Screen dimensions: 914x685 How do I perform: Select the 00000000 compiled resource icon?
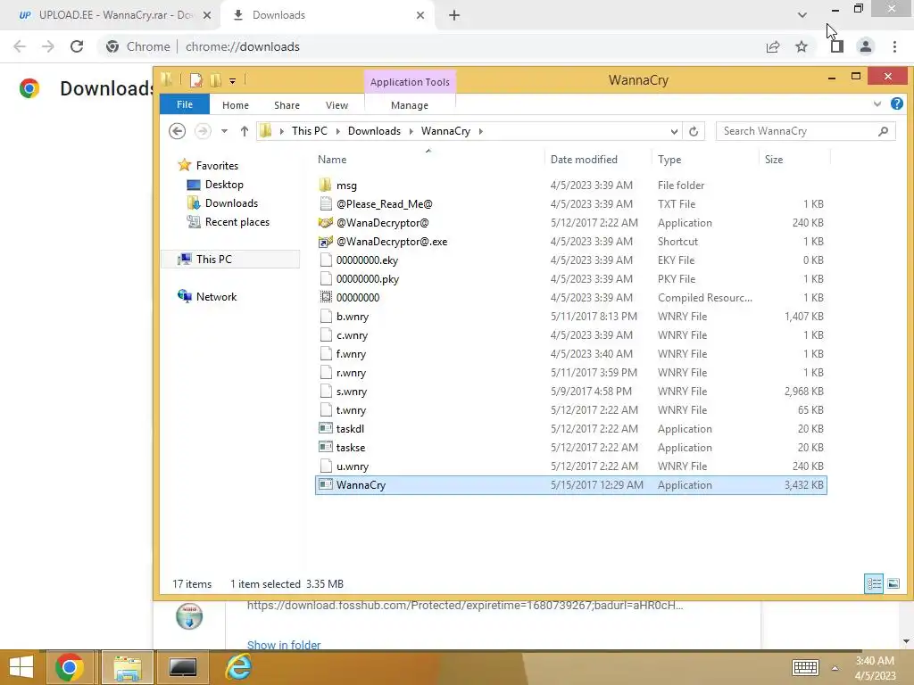pos(326,297)
